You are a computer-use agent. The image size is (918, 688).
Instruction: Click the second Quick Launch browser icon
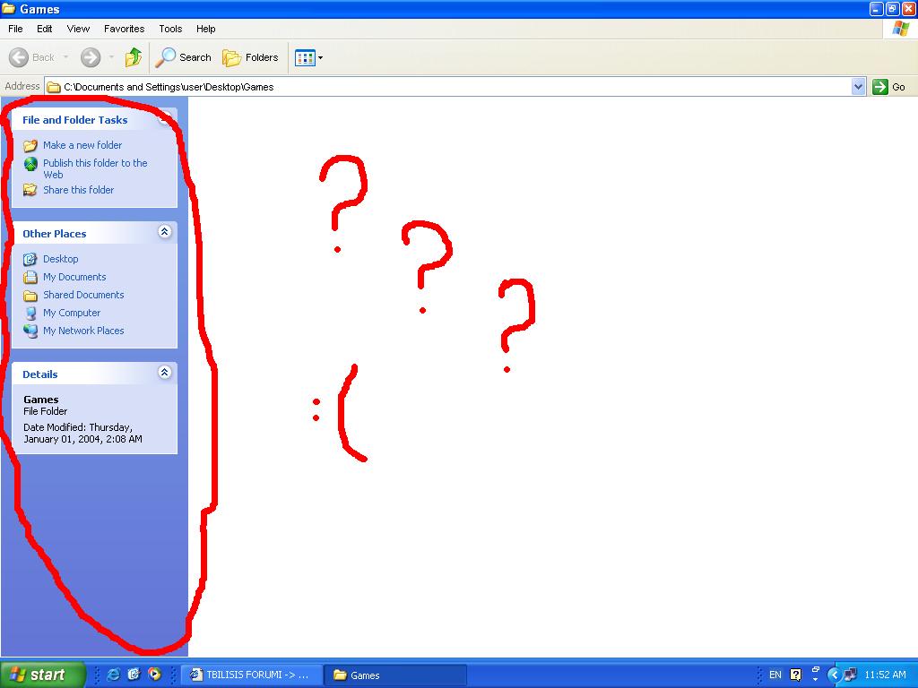(134, 675)
